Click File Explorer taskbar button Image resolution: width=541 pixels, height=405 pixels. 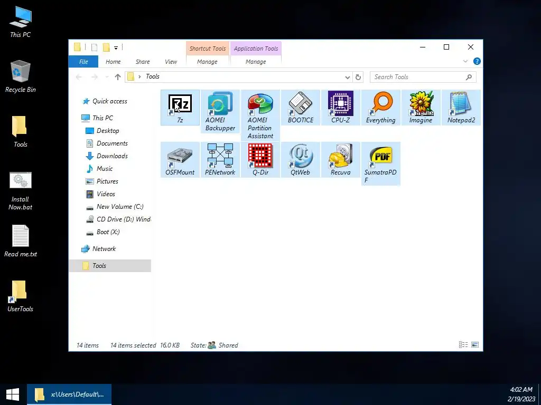coord(69,394)
